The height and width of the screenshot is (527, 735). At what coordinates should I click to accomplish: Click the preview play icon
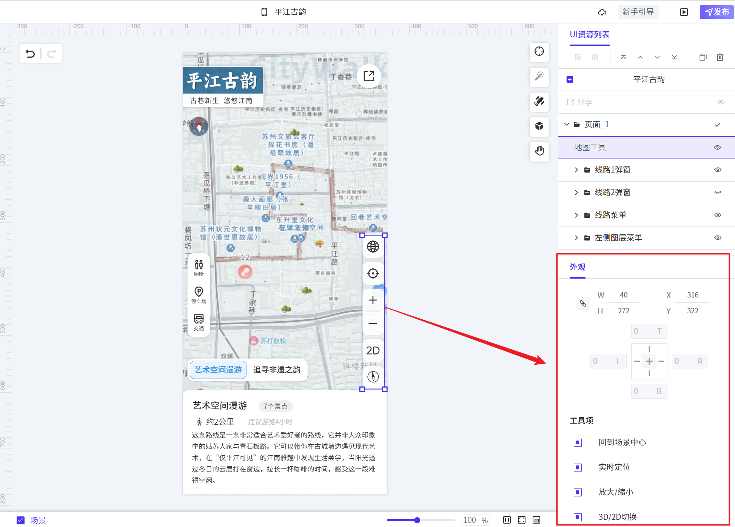tap(684, 12)
